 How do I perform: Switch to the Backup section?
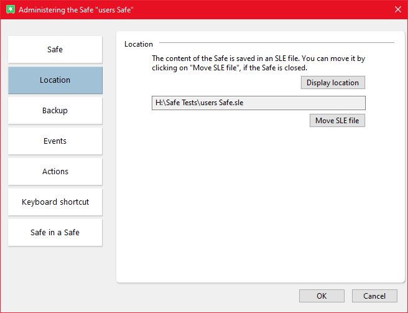(55, 111)
